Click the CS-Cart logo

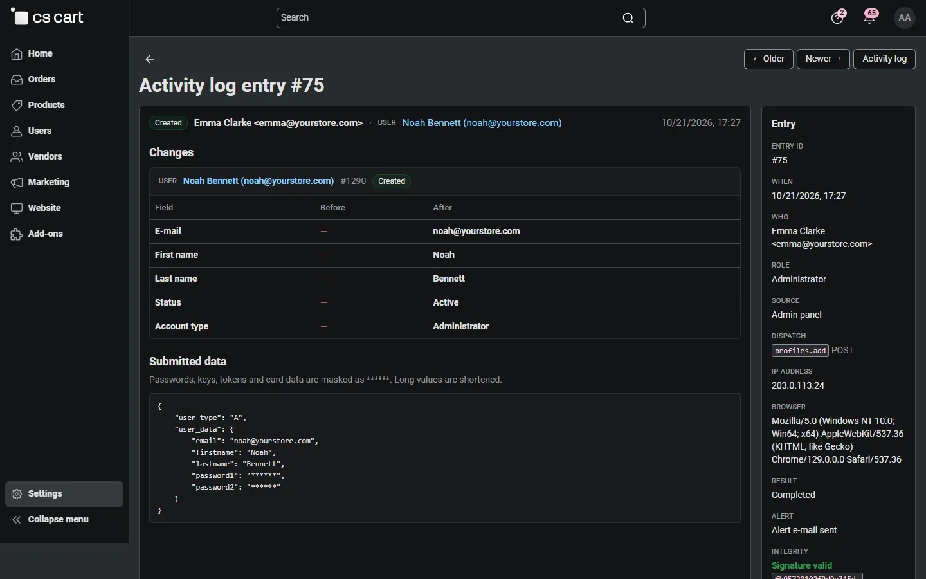pyautogui.click(x=48, y=17)
